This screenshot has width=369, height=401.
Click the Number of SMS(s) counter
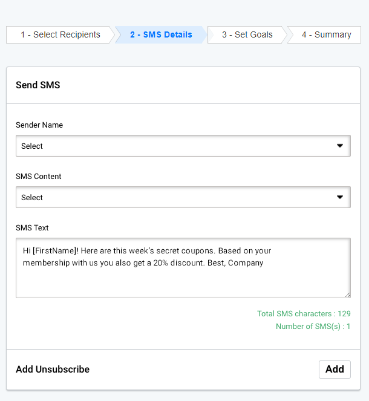point(313,327)
